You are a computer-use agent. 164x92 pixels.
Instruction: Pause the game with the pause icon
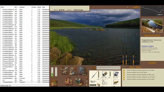(x=127, y=7)
